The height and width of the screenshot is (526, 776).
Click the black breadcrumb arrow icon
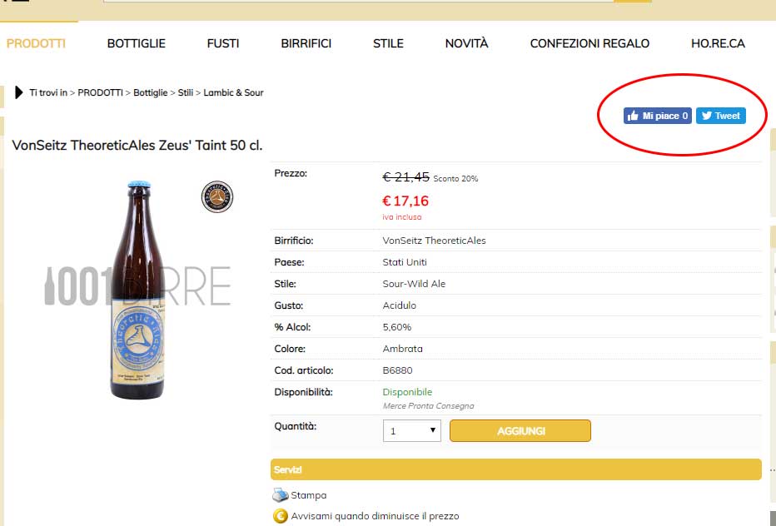pos(18,92)
